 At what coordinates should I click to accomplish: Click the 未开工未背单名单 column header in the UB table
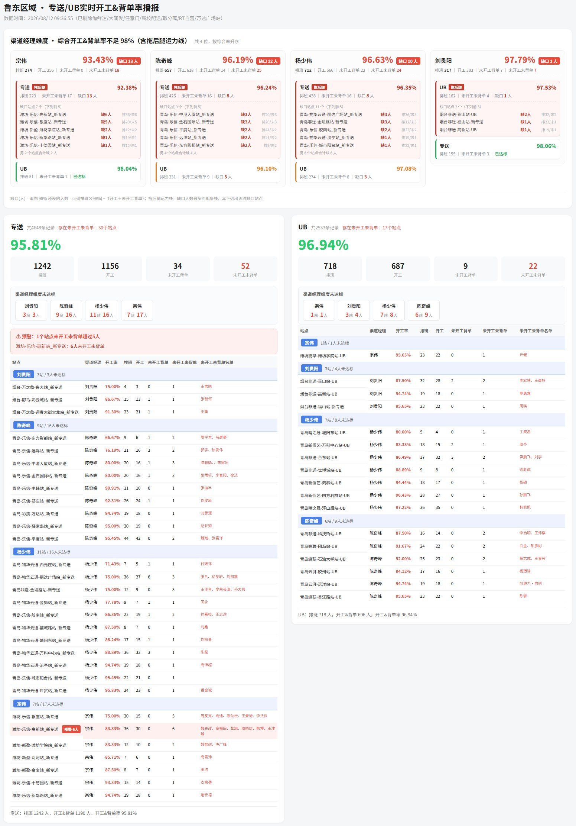point(536,331)
